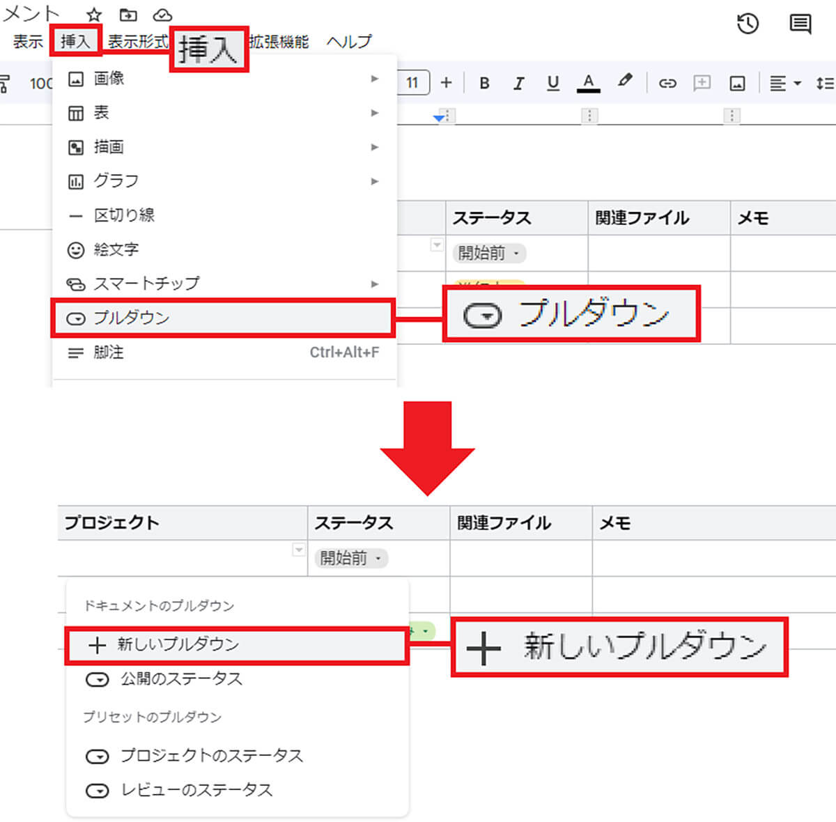Select プルダウン in the insert menu
Image resolution: width=836 pixels, height=822 pixels.
pos(223,318)
